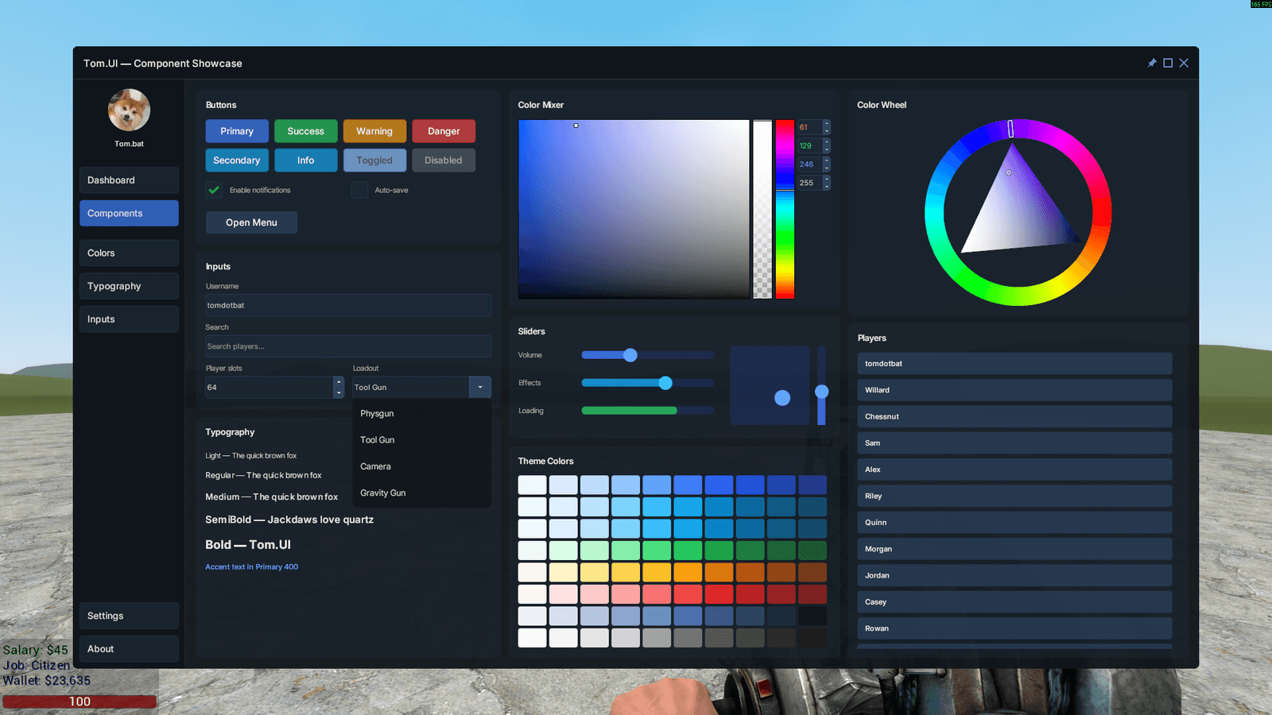The width and height of the screenshot is (1272, 715).
Task: Select player Riley in Players list
Action: [x=1014, y=496]
